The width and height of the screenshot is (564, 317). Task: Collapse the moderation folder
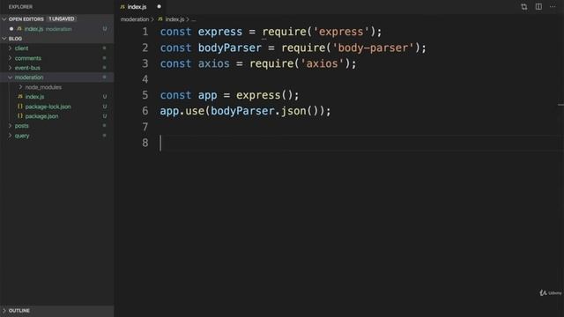(10, 77)
